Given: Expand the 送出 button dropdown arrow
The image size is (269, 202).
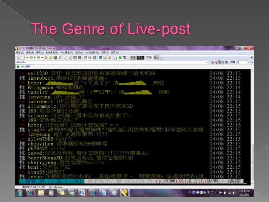Looking at the screenshot, I should (x=161, y=58).
